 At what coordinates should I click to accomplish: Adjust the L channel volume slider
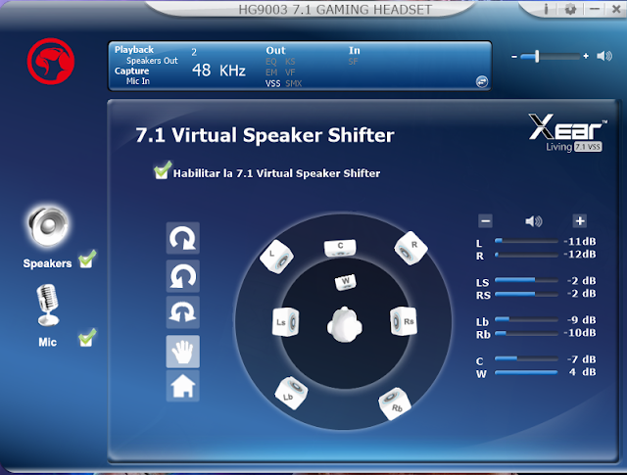click(526, 241)
